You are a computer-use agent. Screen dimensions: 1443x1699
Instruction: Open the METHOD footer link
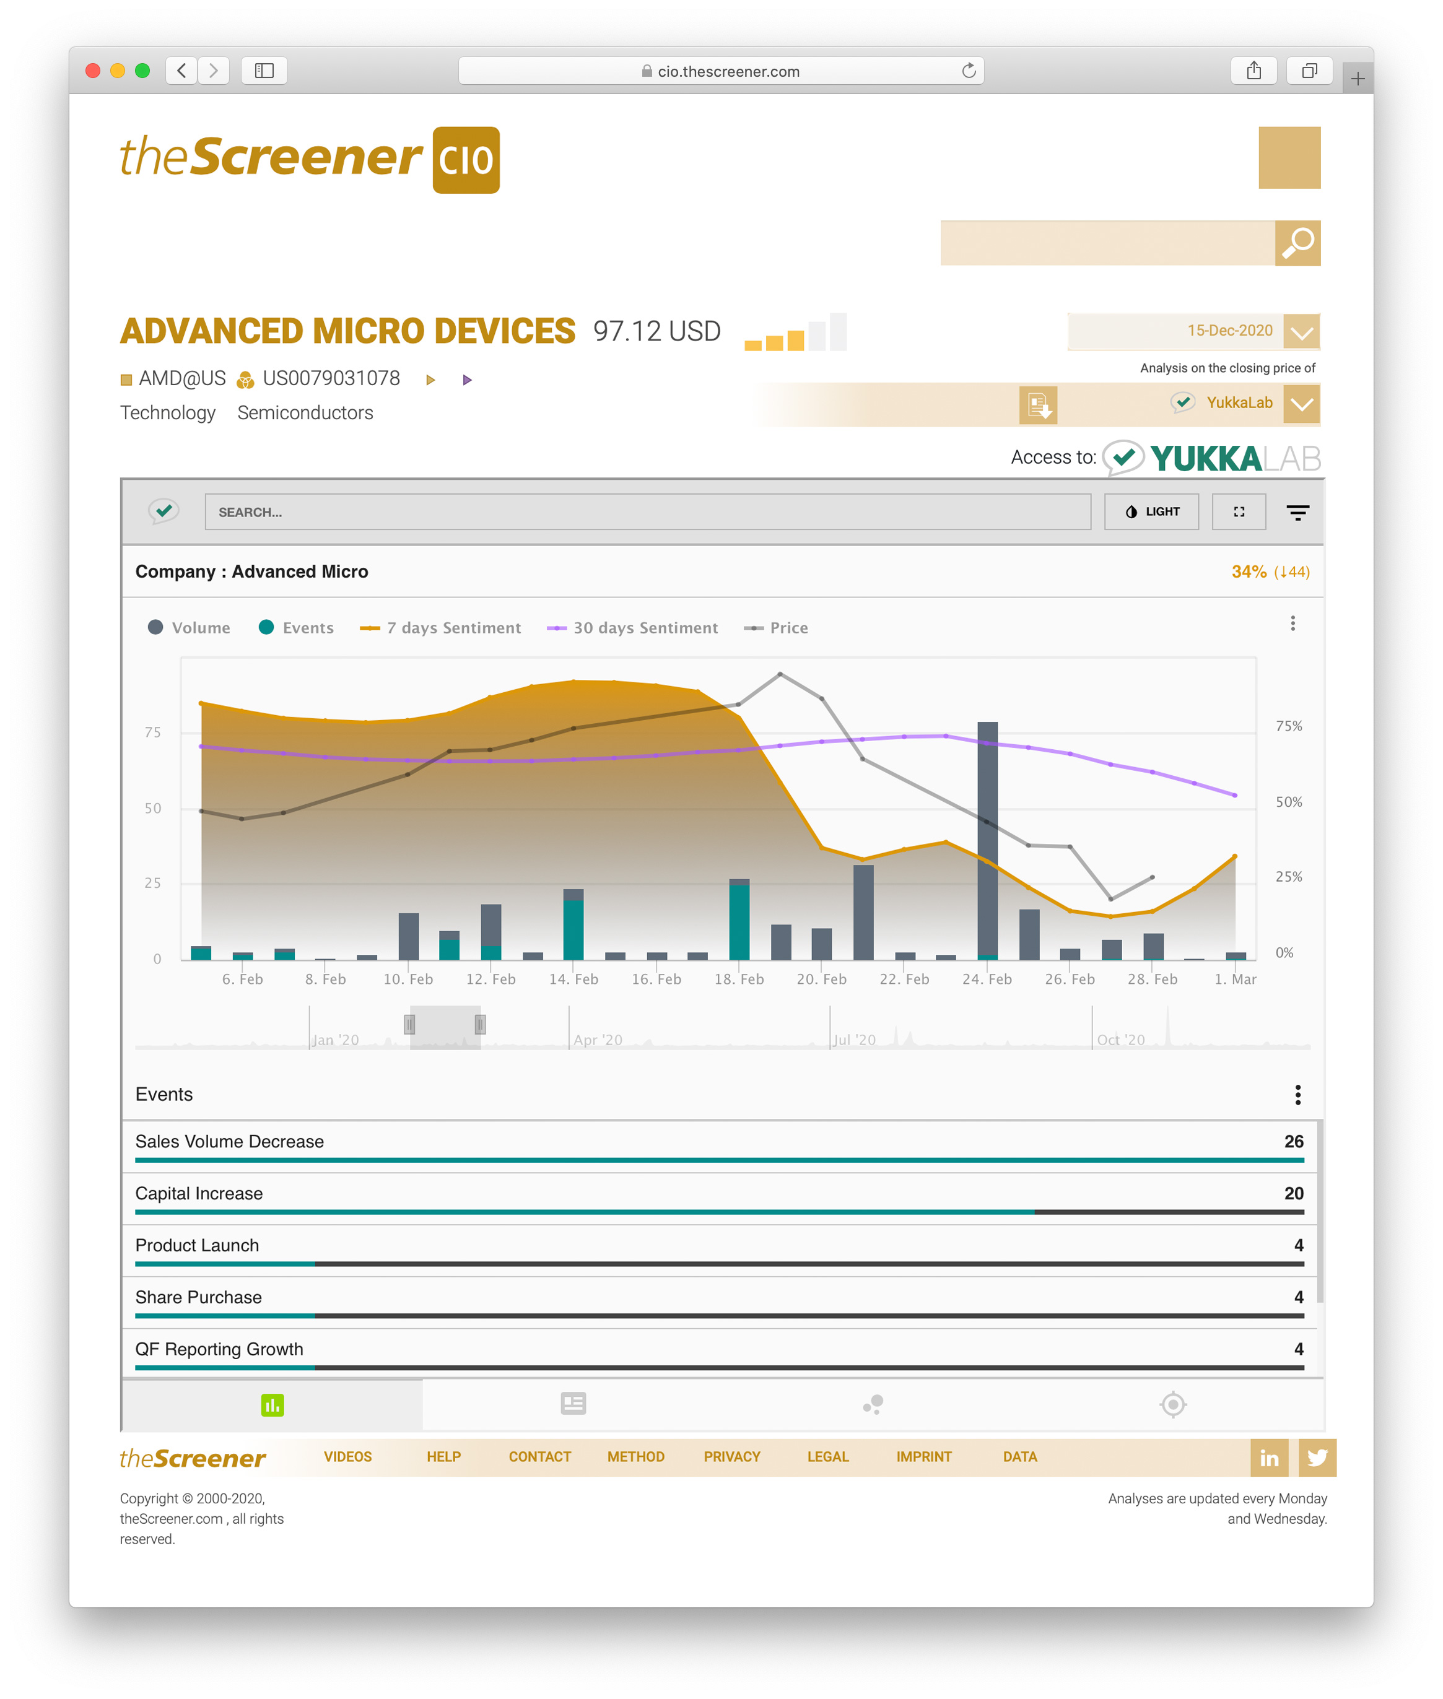pos(635,1457)
